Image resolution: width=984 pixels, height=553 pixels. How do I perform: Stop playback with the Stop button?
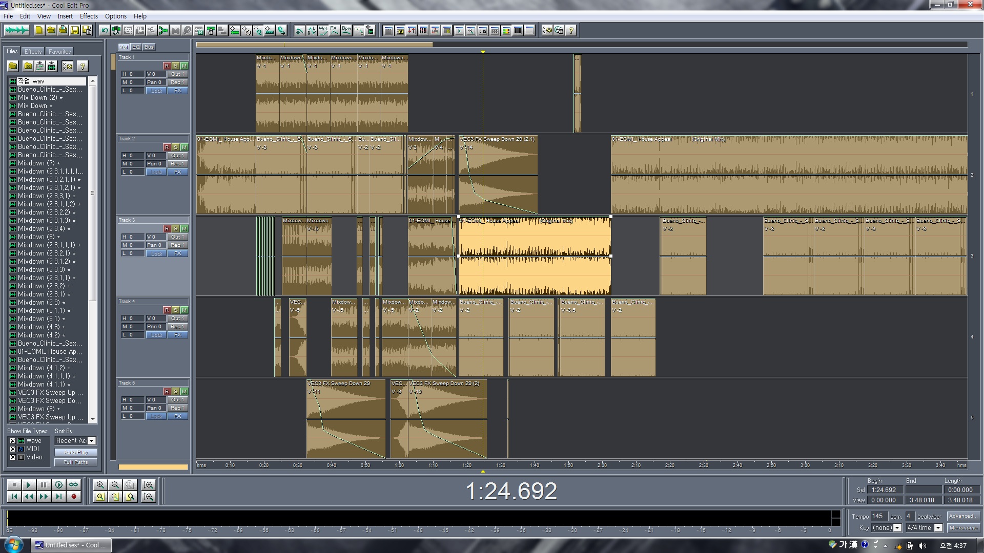(x=14, y=484)
